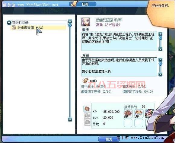The width and height of the screenshot is (175, 143).
Task: Click the quest scroll icon beside 救出调查团
Action: (14, 27)
